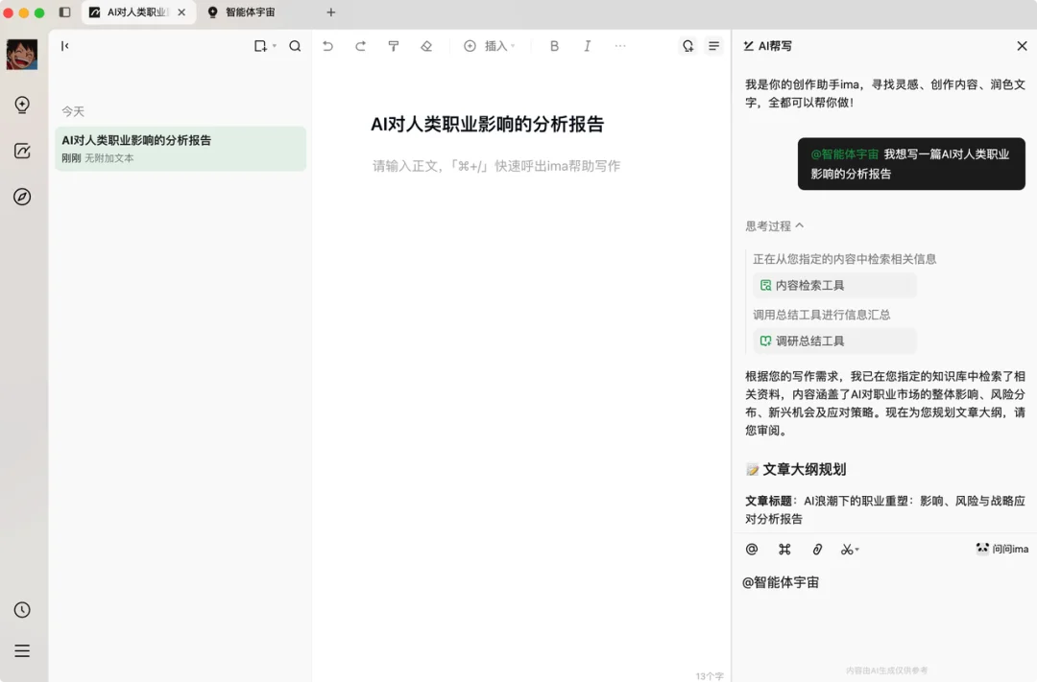Toggle bold formatting in the toolbar
The image size is (1037, 682).
pyautogui.click(x=554, y=45)
